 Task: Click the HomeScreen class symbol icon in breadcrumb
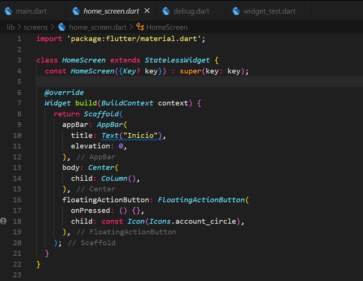(x=140, y=27)
